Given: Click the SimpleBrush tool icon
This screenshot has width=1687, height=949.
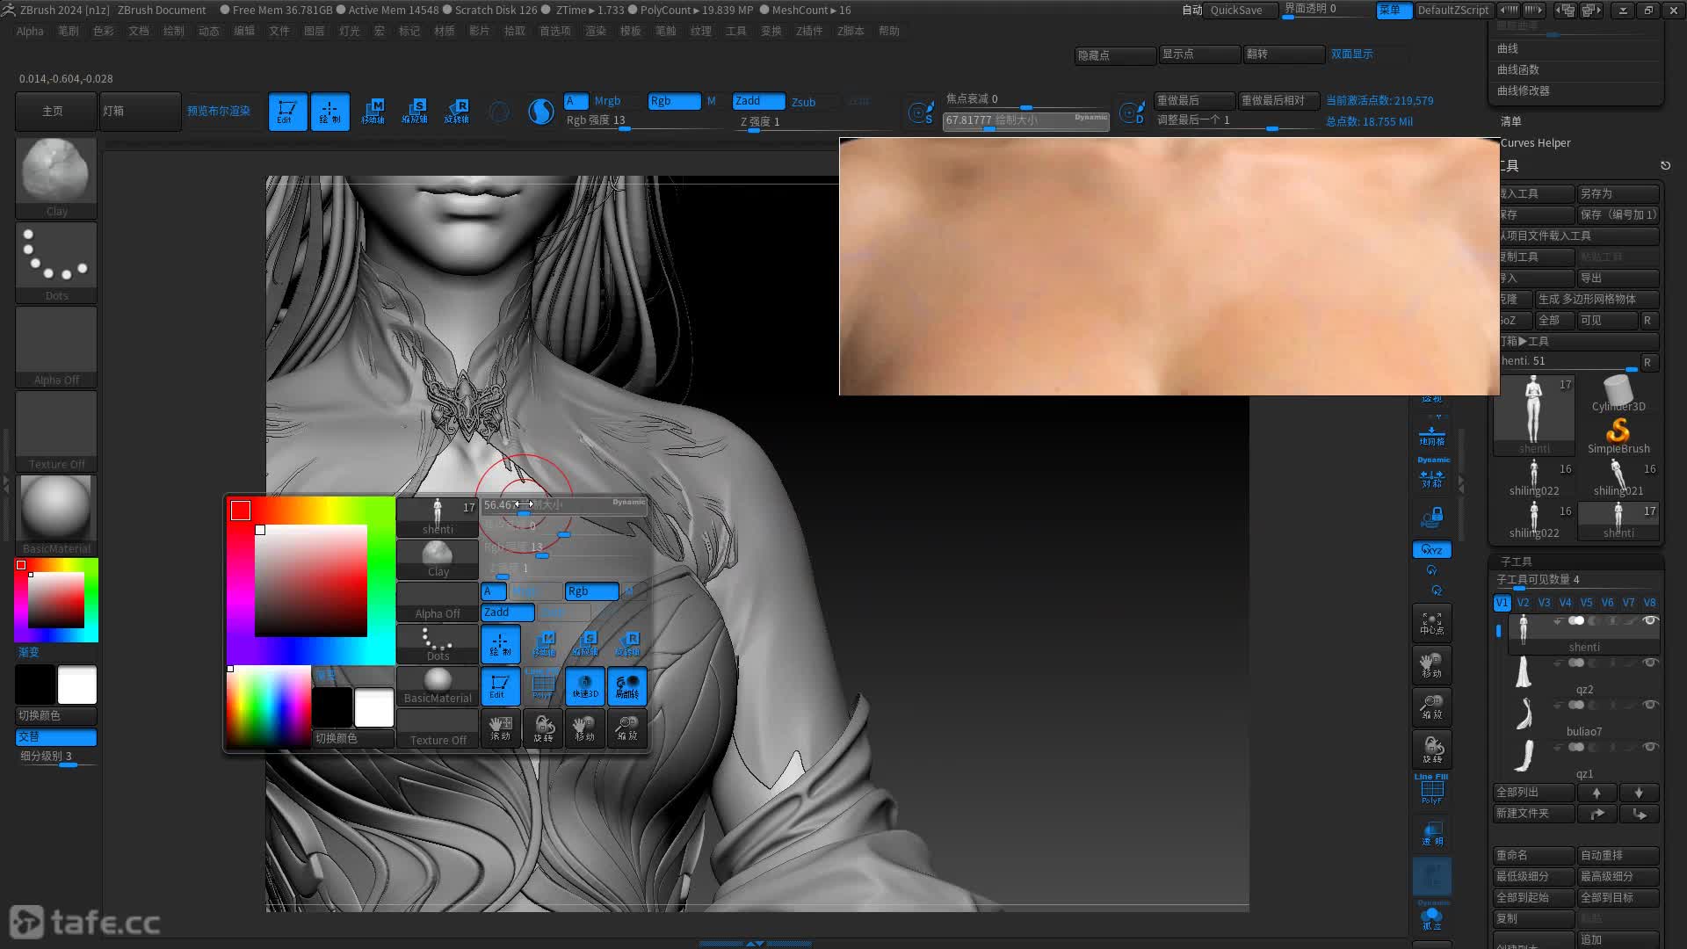Looking at the screenshot, I should pyautogui.click(x=1618, y=435).
